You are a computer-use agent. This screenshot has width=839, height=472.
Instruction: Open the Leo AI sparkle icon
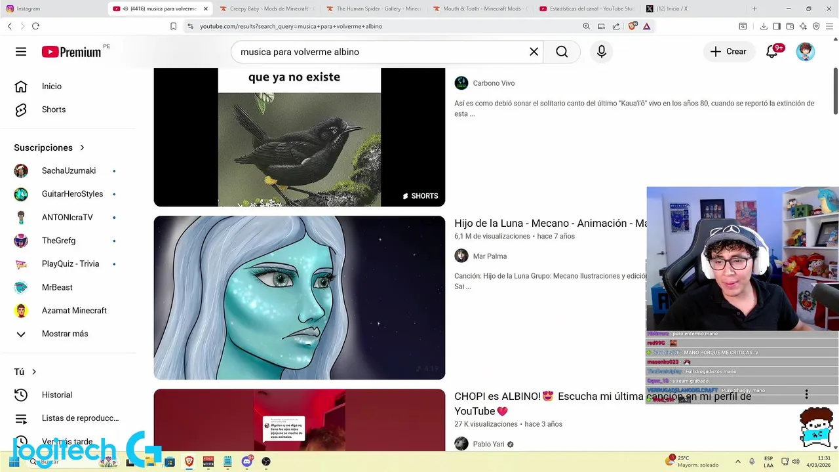(x=803, y=26)
